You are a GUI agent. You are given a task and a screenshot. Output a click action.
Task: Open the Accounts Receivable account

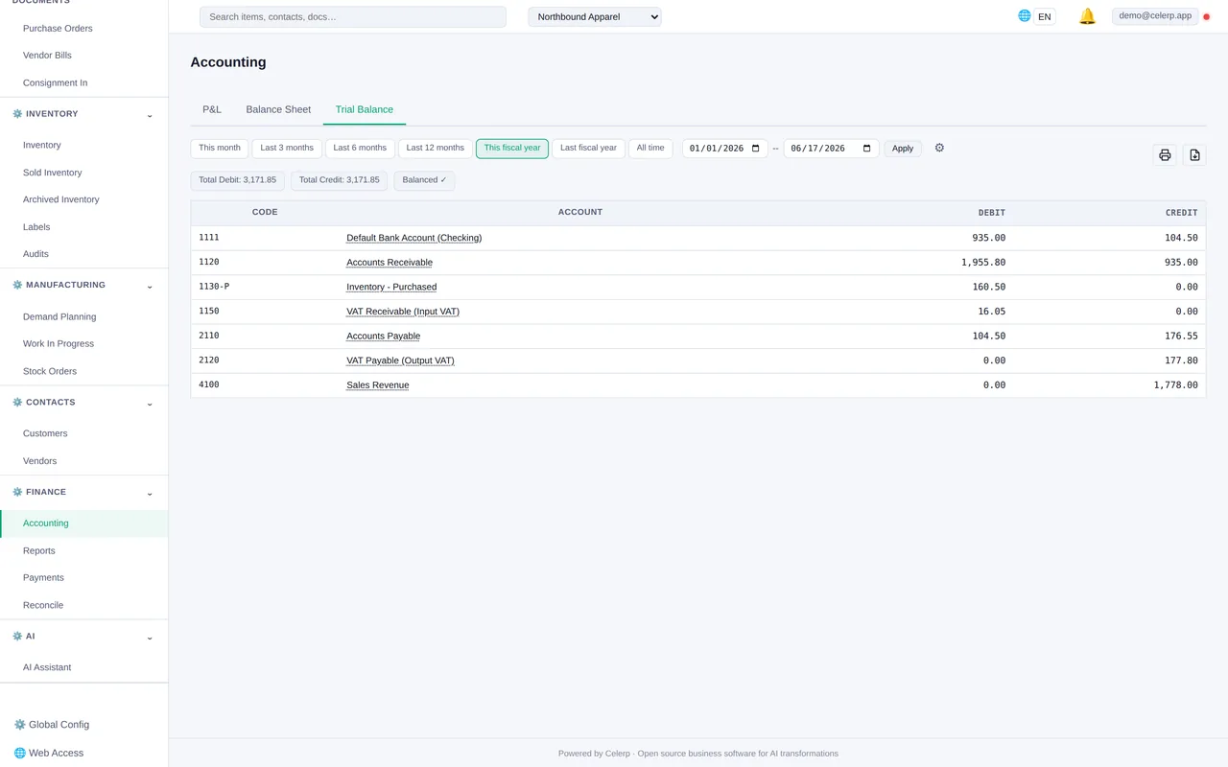coord(390,263)
